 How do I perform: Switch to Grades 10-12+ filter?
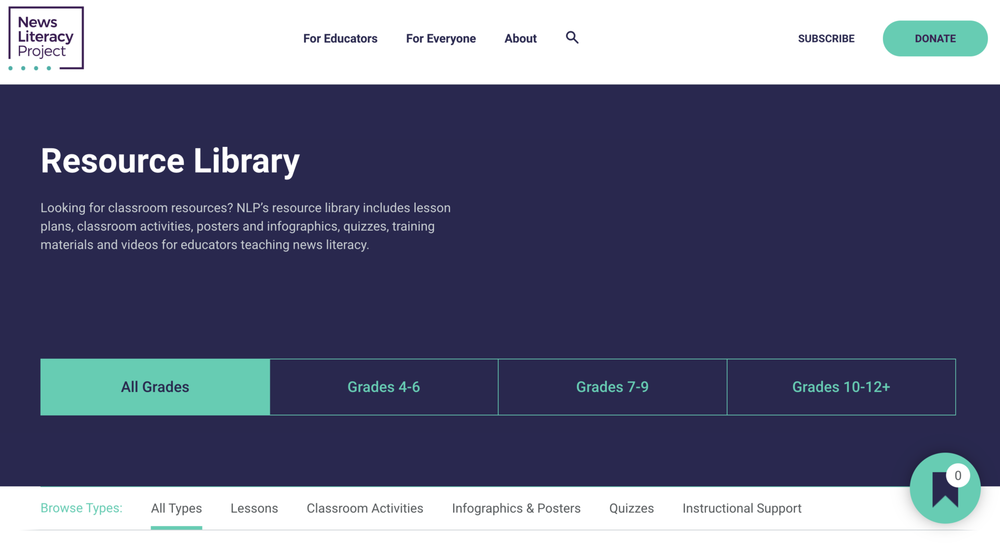(x=841, y=387)
